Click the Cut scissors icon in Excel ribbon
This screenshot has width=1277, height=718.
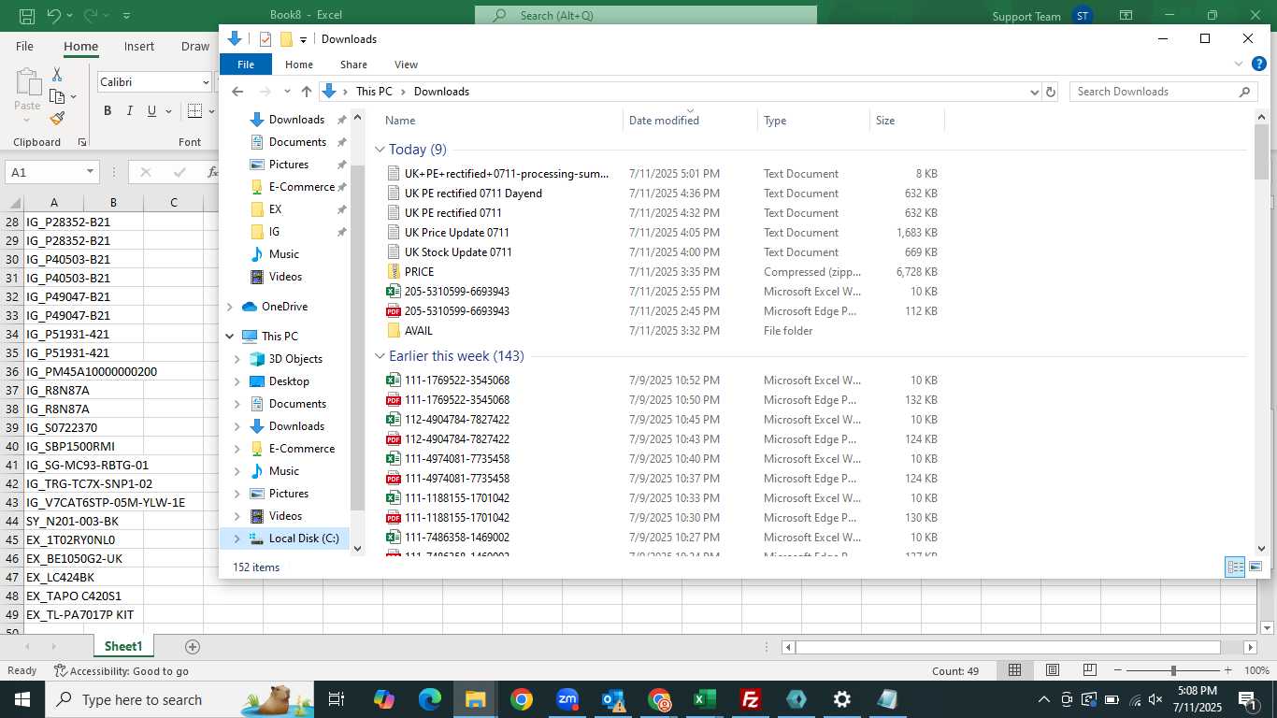point(57,75)
